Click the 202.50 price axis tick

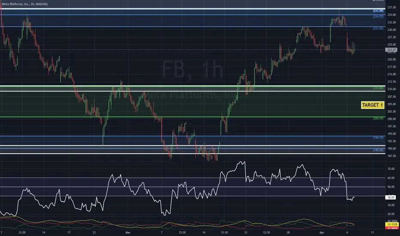click(391, 112)
